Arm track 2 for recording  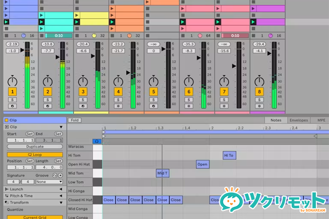pyautogui.click(x=48, y=106)
